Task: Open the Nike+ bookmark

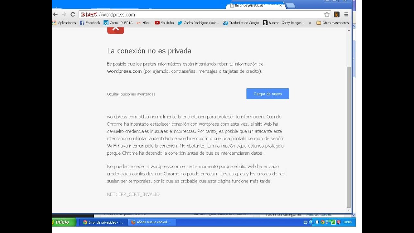Action: click(x=144, y=23)
